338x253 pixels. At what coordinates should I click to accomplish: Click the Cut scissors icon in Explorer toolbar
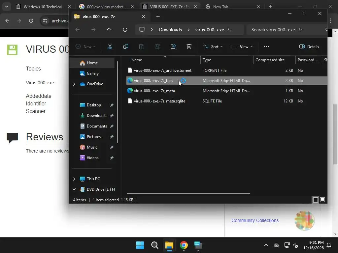tap(110, 46)
